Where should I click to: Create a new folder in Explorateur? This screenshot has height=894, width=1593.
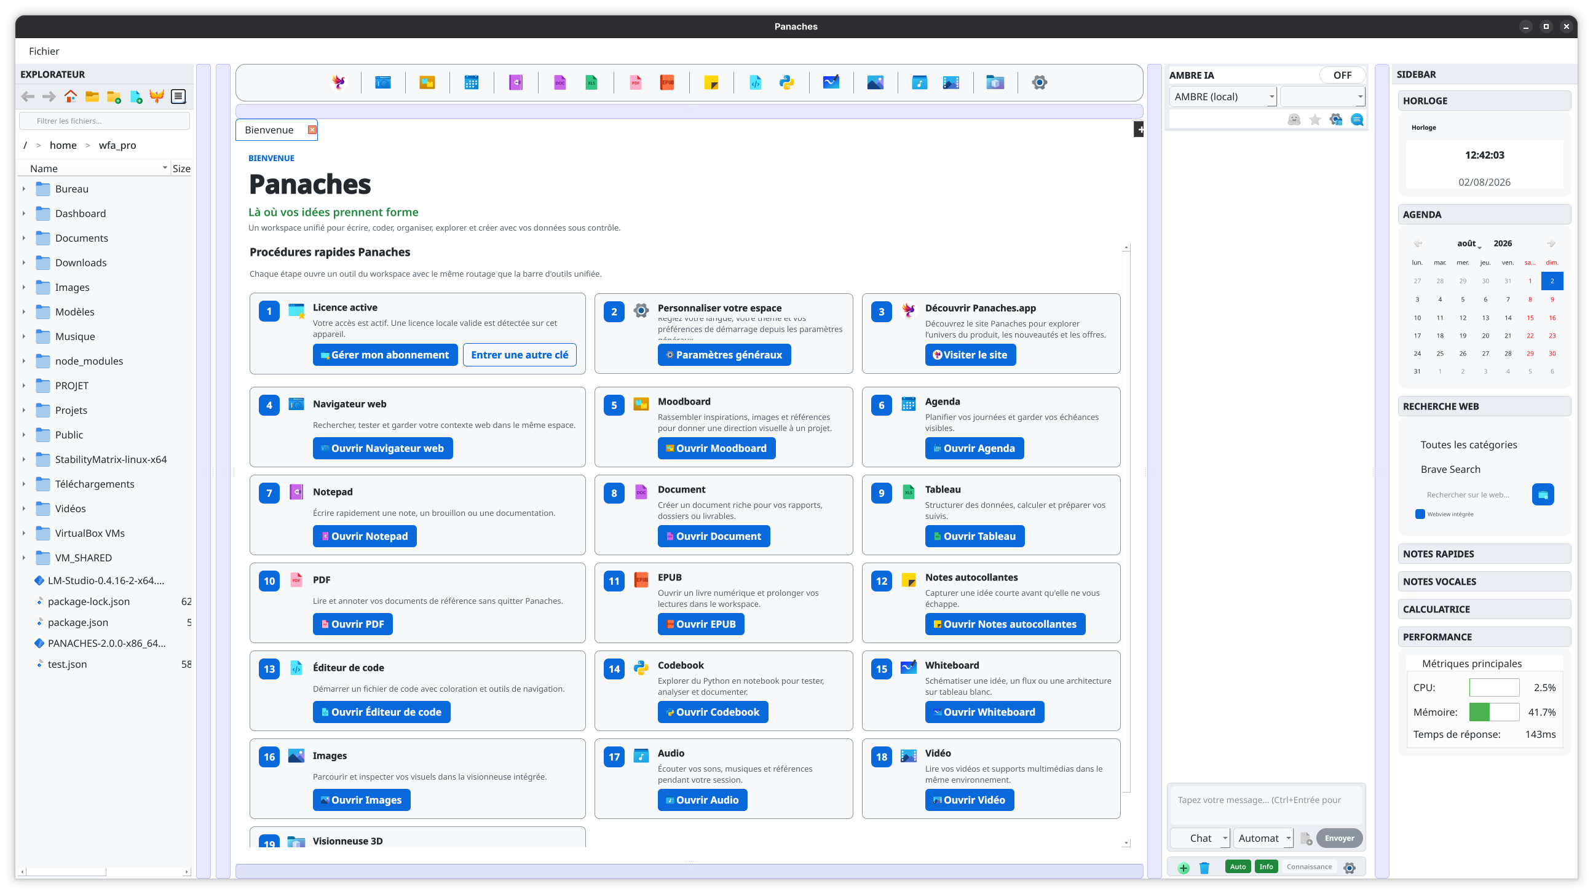(x=114, y=97)
